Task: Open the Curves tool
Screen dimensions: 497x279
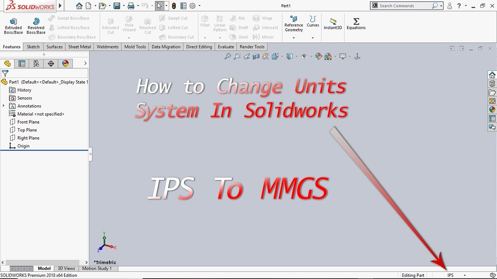Action: click(313, 22)
